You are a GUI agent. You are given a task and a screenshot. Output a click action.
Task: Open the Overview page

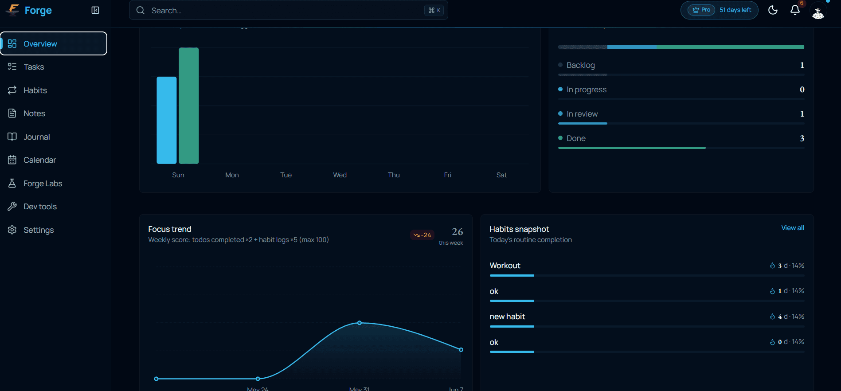[54, 43]
